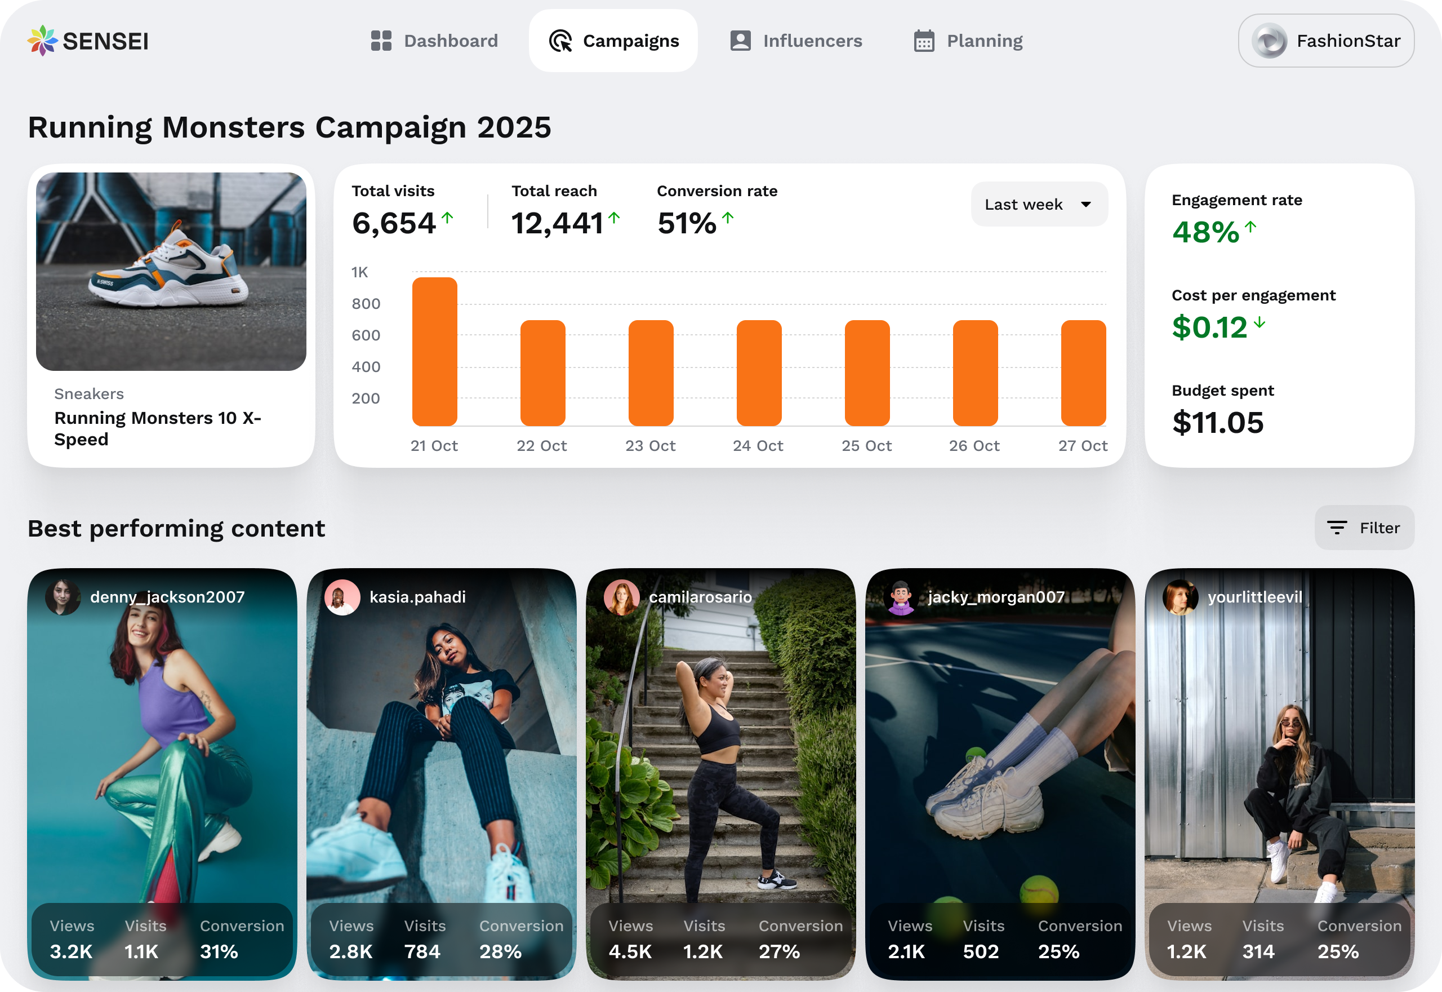Click the FashionStar profile avatar
The height and width of the screenshot is (992, 1442).
coord(1269,41)
